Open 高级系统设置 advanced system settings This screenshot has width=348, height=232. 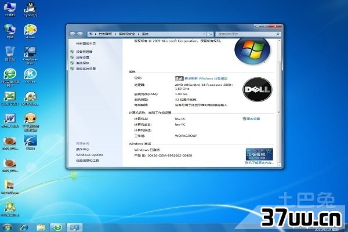86,68
